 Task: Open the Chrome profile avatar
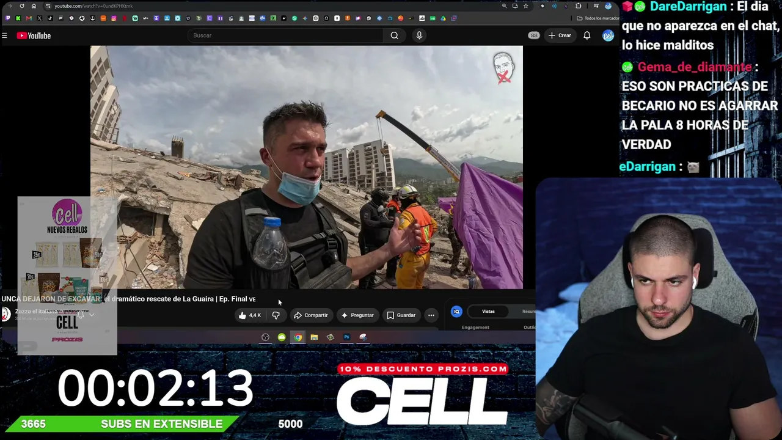pos(608,6)
